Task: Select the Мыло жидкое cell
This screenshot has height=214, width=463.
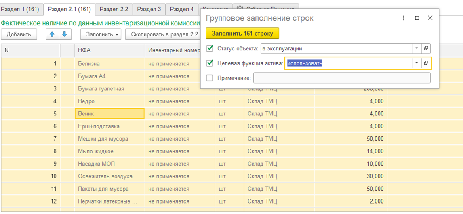Action: [x=109, y=151]
